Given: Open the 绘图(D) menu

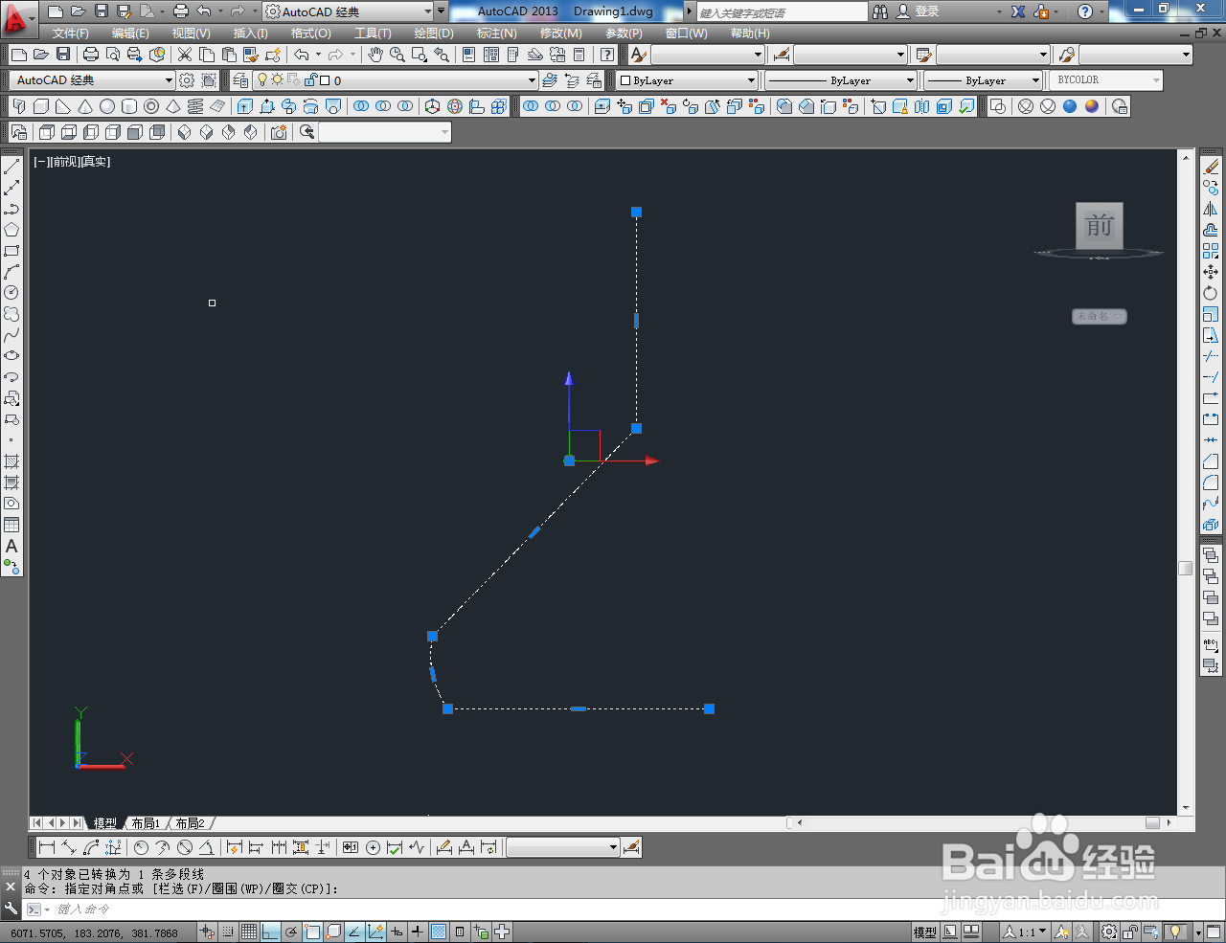Looking at the screenshot, I should [434, 34].
